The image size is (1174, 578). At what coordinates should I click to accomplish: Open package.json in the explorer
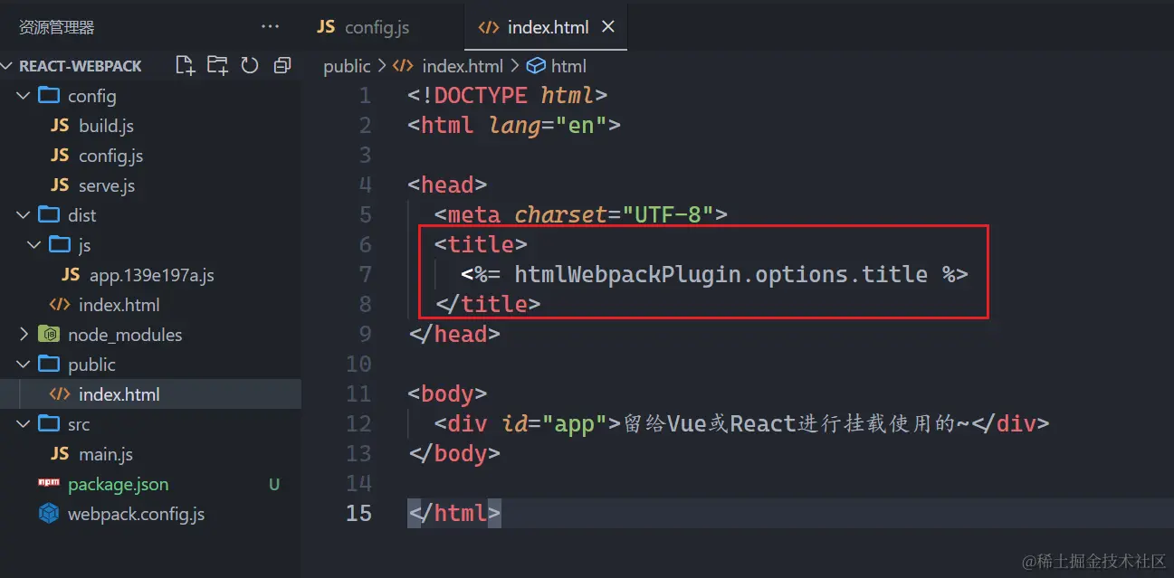click(x=118, y=484)
